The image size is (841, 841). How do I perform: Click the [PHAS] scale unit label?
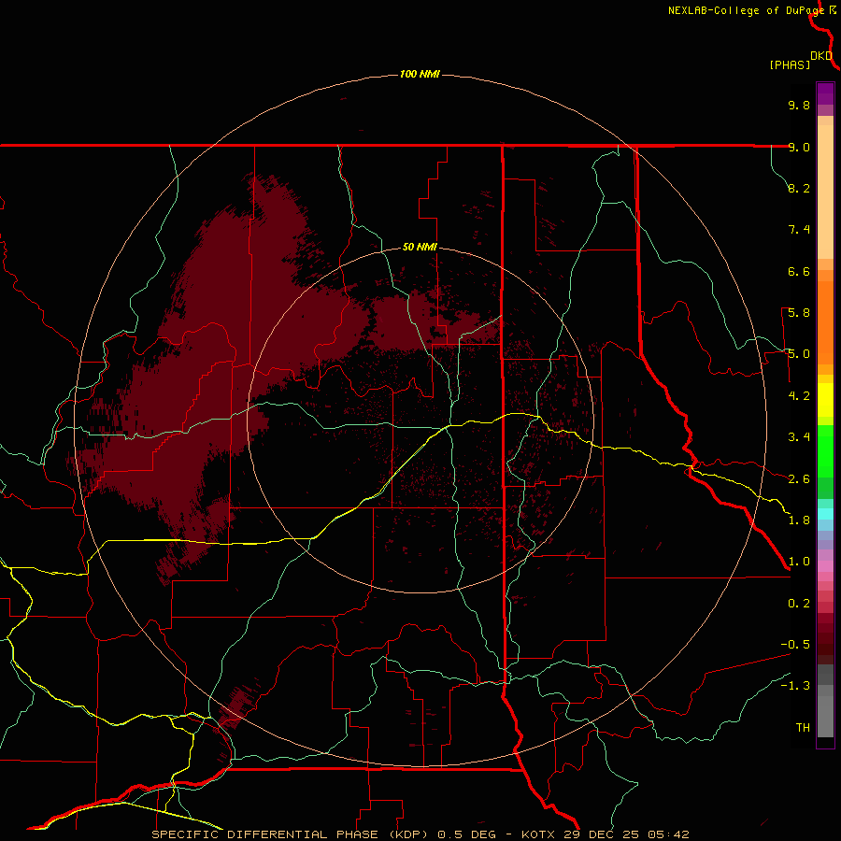(x=790, y=64)
